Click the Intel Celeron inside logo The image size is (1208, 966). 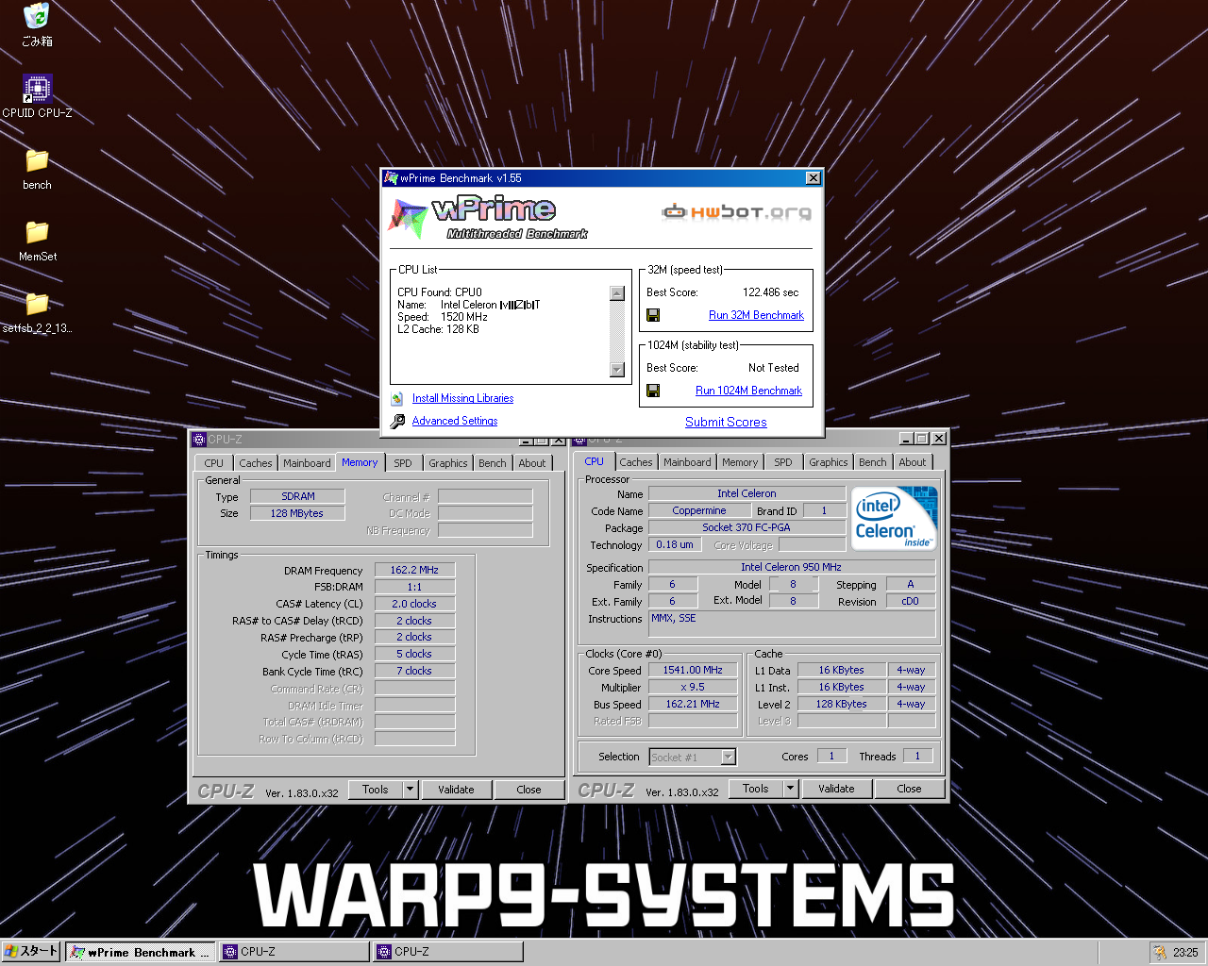pos(894,518)
